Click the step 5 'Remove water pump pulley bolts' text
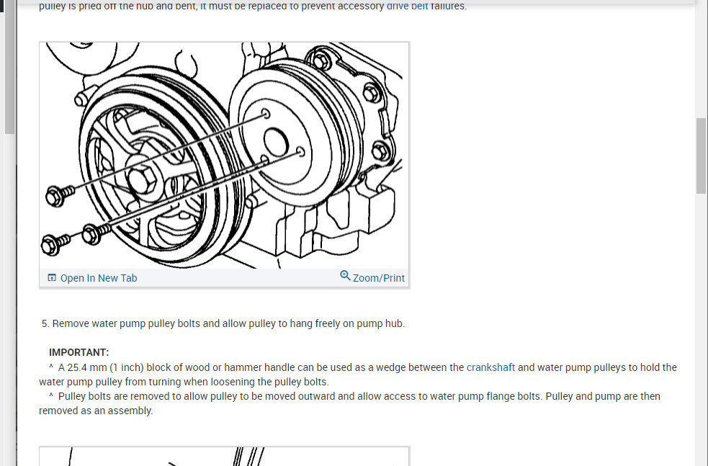The image size is (708, 466). point(223,324)
